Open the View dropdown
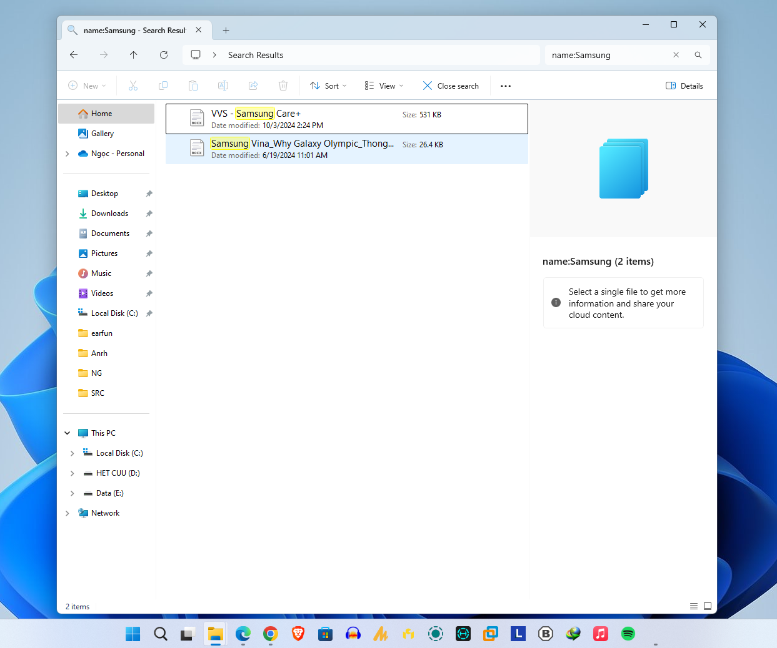777x648 pixels. click(x=384, y=86)
